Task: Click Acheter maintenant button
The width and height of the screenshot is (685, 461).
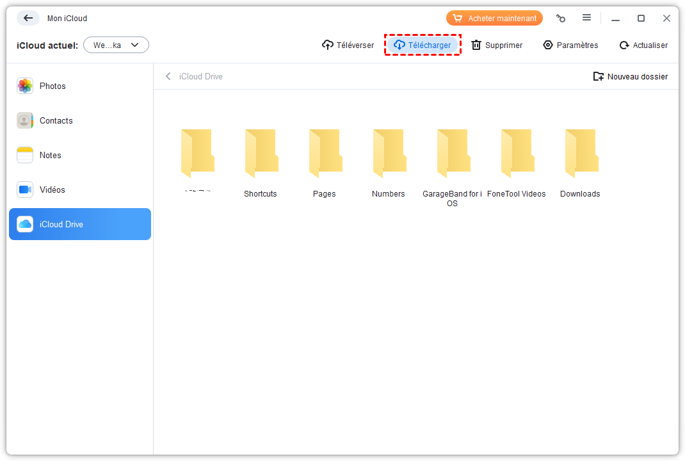Action: (x=494, y=19)
